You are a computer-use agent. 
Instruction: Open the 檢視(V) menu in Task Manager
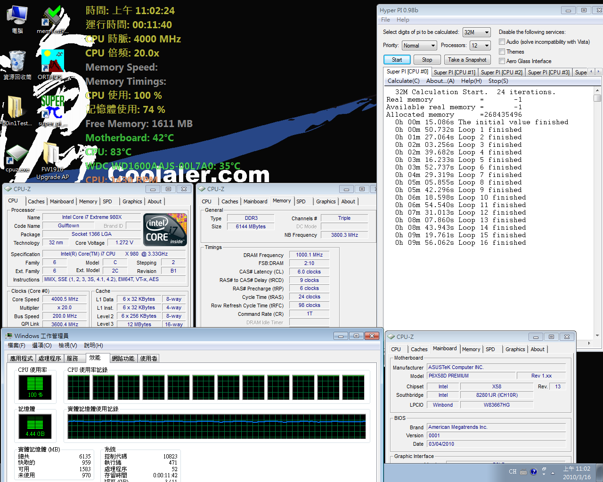click(68, 345)
